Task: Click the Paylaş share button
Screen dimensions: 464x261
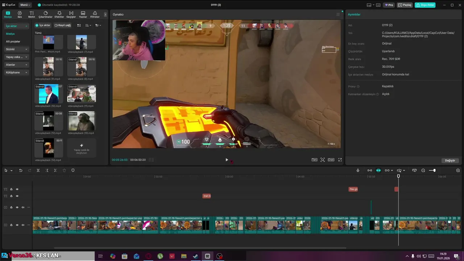Action: (x=405, y=5)
